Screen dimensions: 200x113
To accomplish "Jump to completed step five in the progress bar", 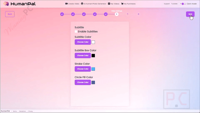I will 105,14.
